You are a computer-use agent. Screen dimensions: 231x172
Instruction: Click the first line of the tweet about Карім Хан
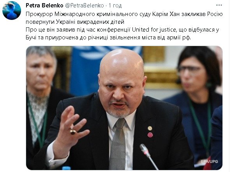(124, 14)
